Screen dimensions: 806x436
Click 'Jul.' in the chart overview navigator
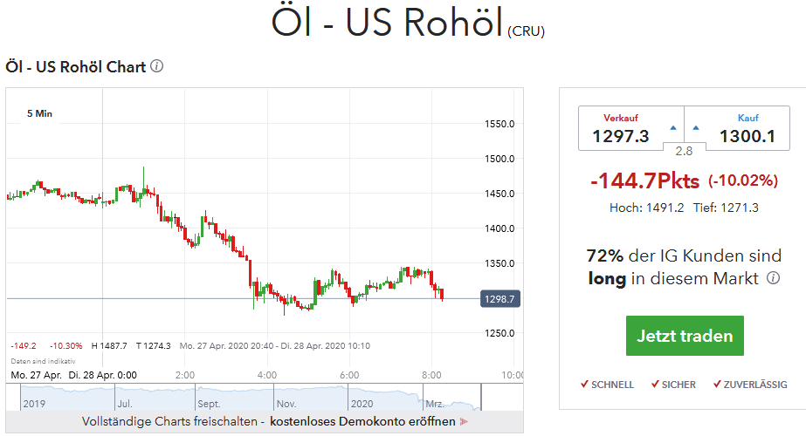click(x=124, y=404)
